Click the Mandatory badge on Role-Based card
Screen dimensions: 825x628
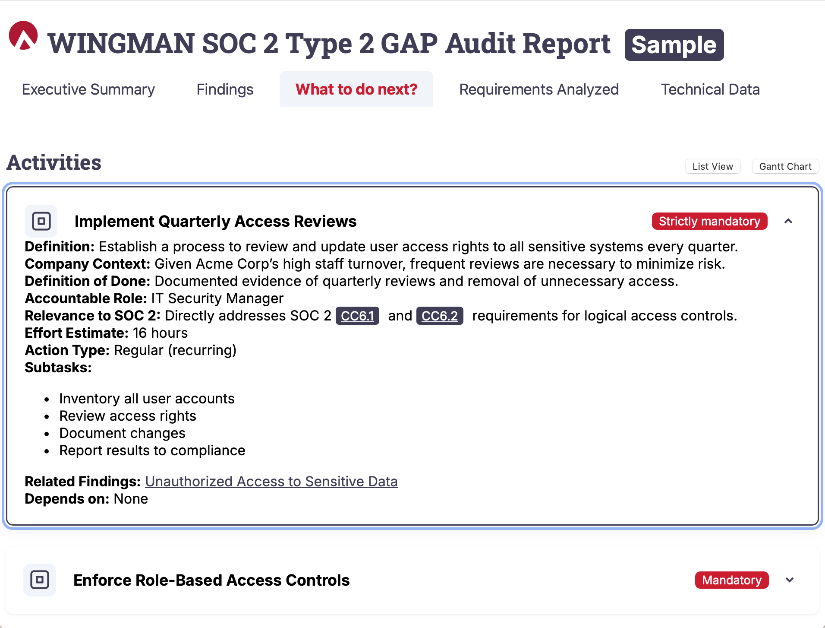(732, 580)
